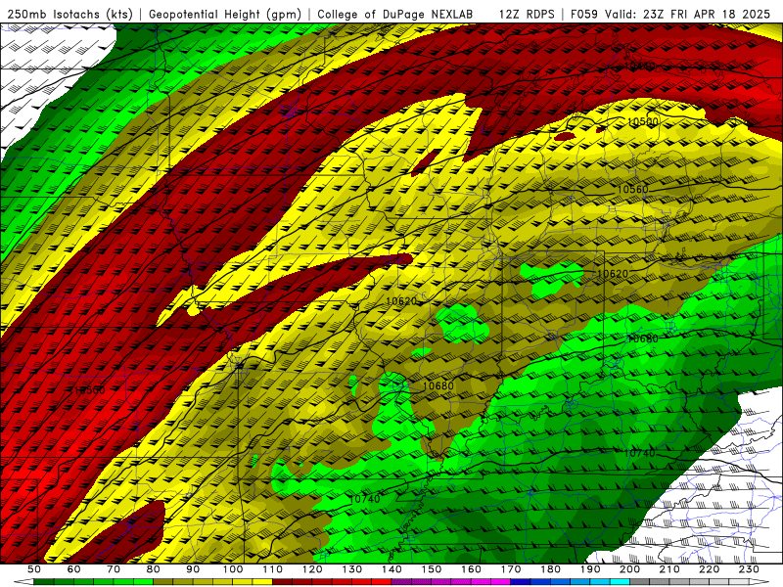This screenshot has height=587, width=783.
Task: Click the '50' color scale value
Action: 34,569
